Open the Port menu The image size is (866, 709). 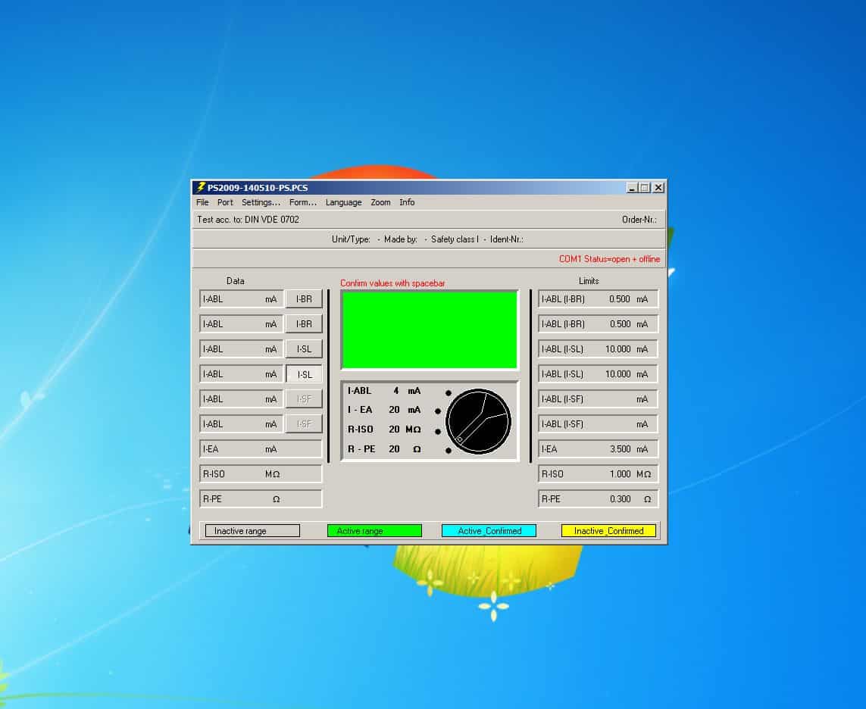[x=225, y=202]
